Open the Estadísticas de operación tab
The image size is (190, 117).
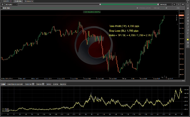(x=15, y=84)
